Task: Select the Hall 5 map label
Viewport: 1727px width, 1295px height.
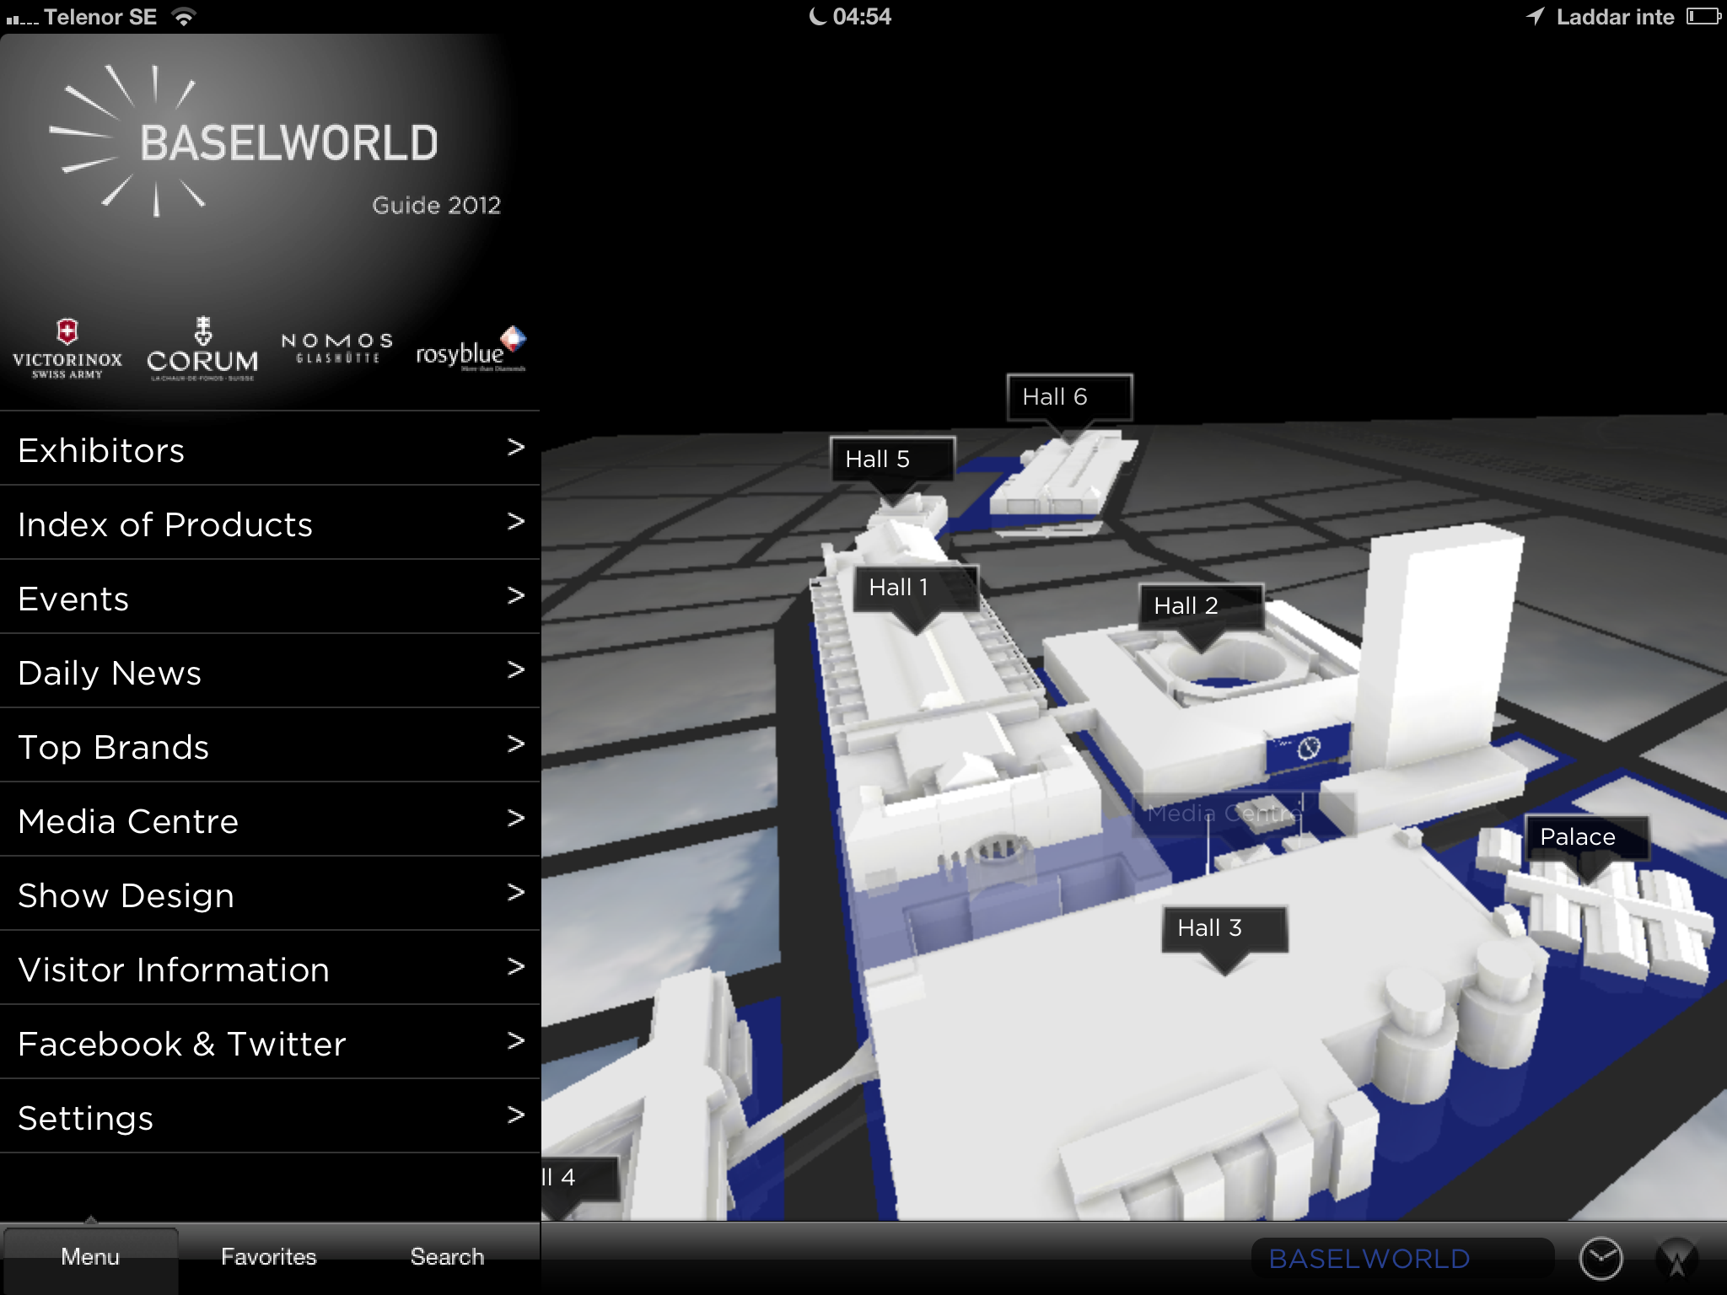Action: [892, 459]
